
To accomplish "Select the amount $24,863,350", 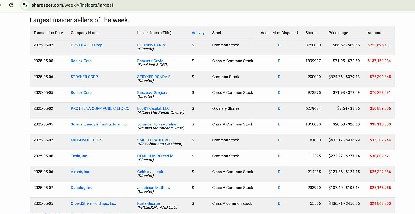I will pyautogui.click(x=380, y=203).
